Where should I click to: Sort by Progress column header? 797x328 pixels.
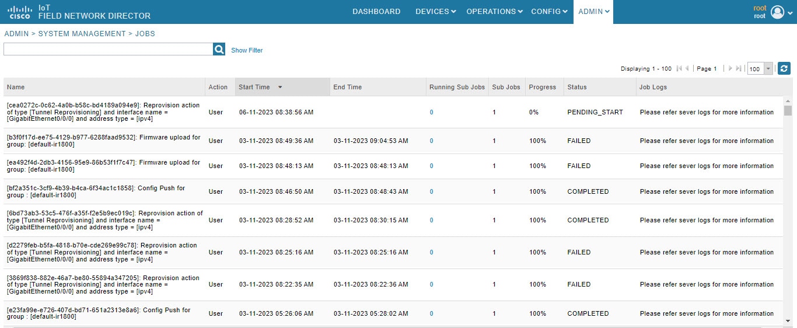(x=544, y=87)
